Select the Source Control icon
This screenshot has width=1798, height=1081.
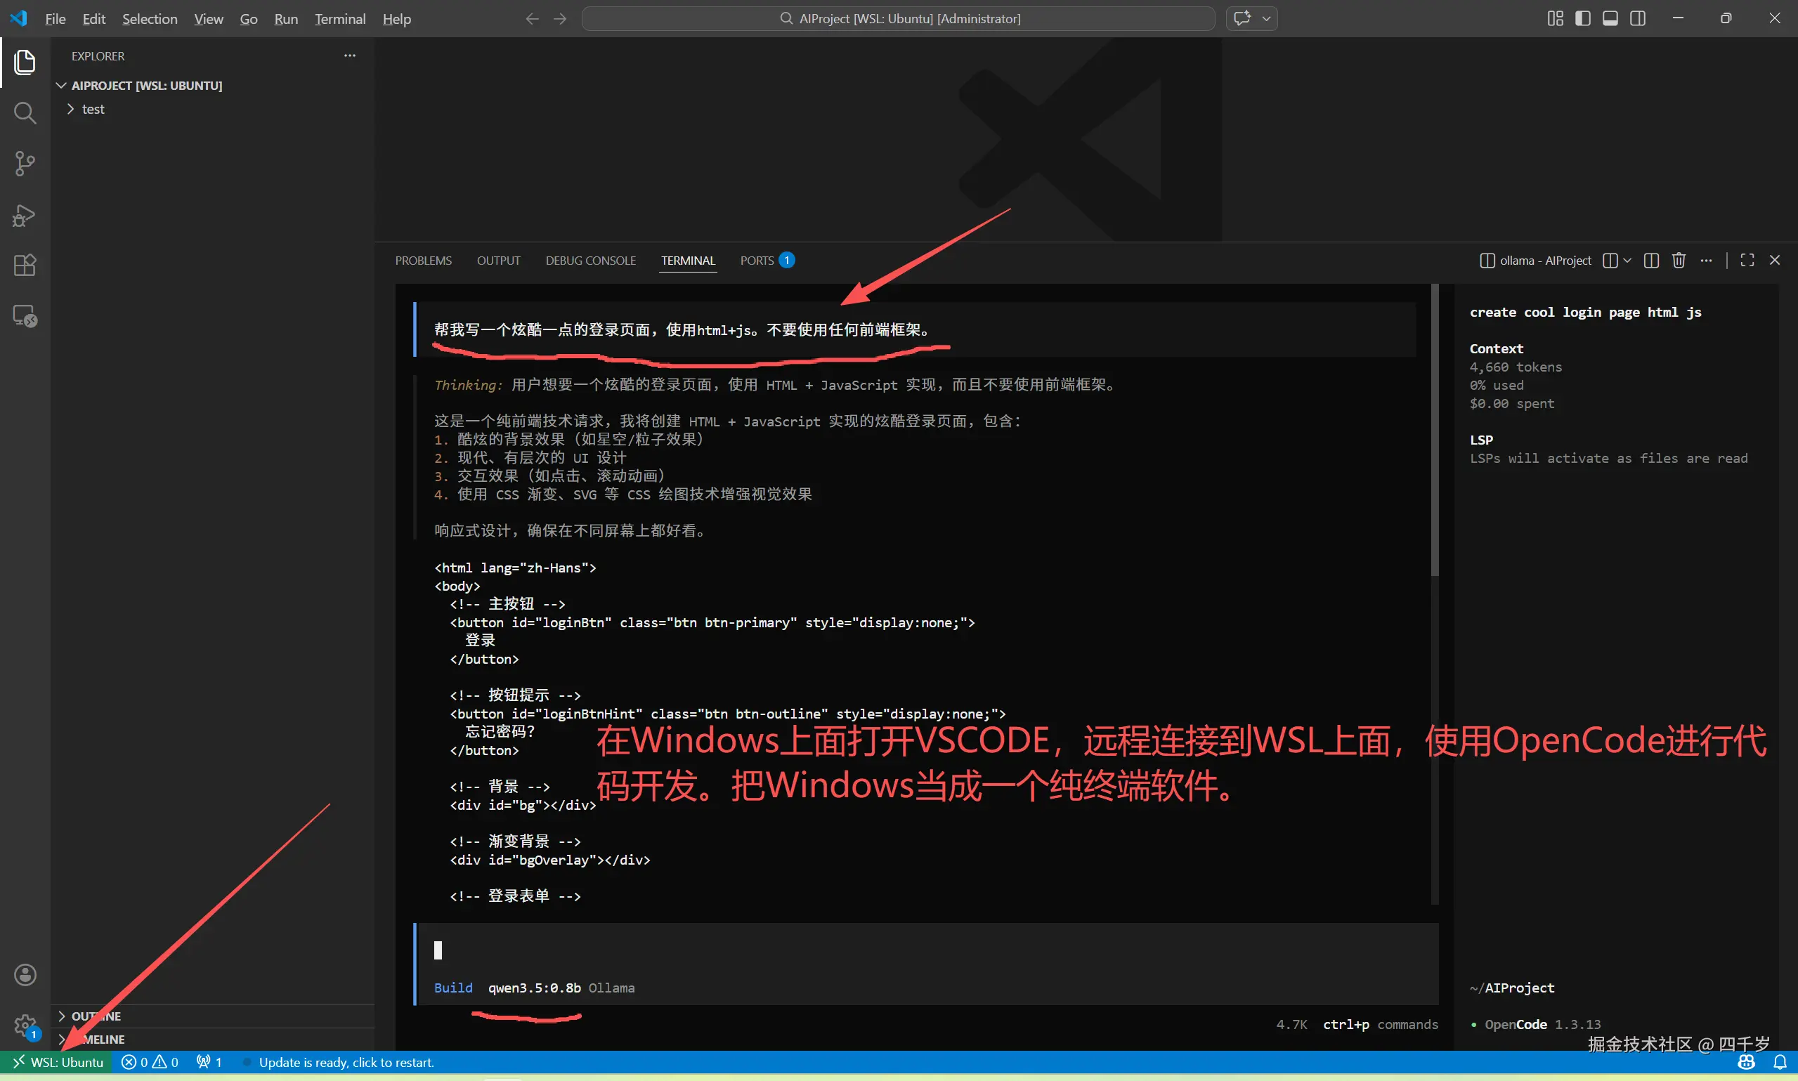pos(25,163)
